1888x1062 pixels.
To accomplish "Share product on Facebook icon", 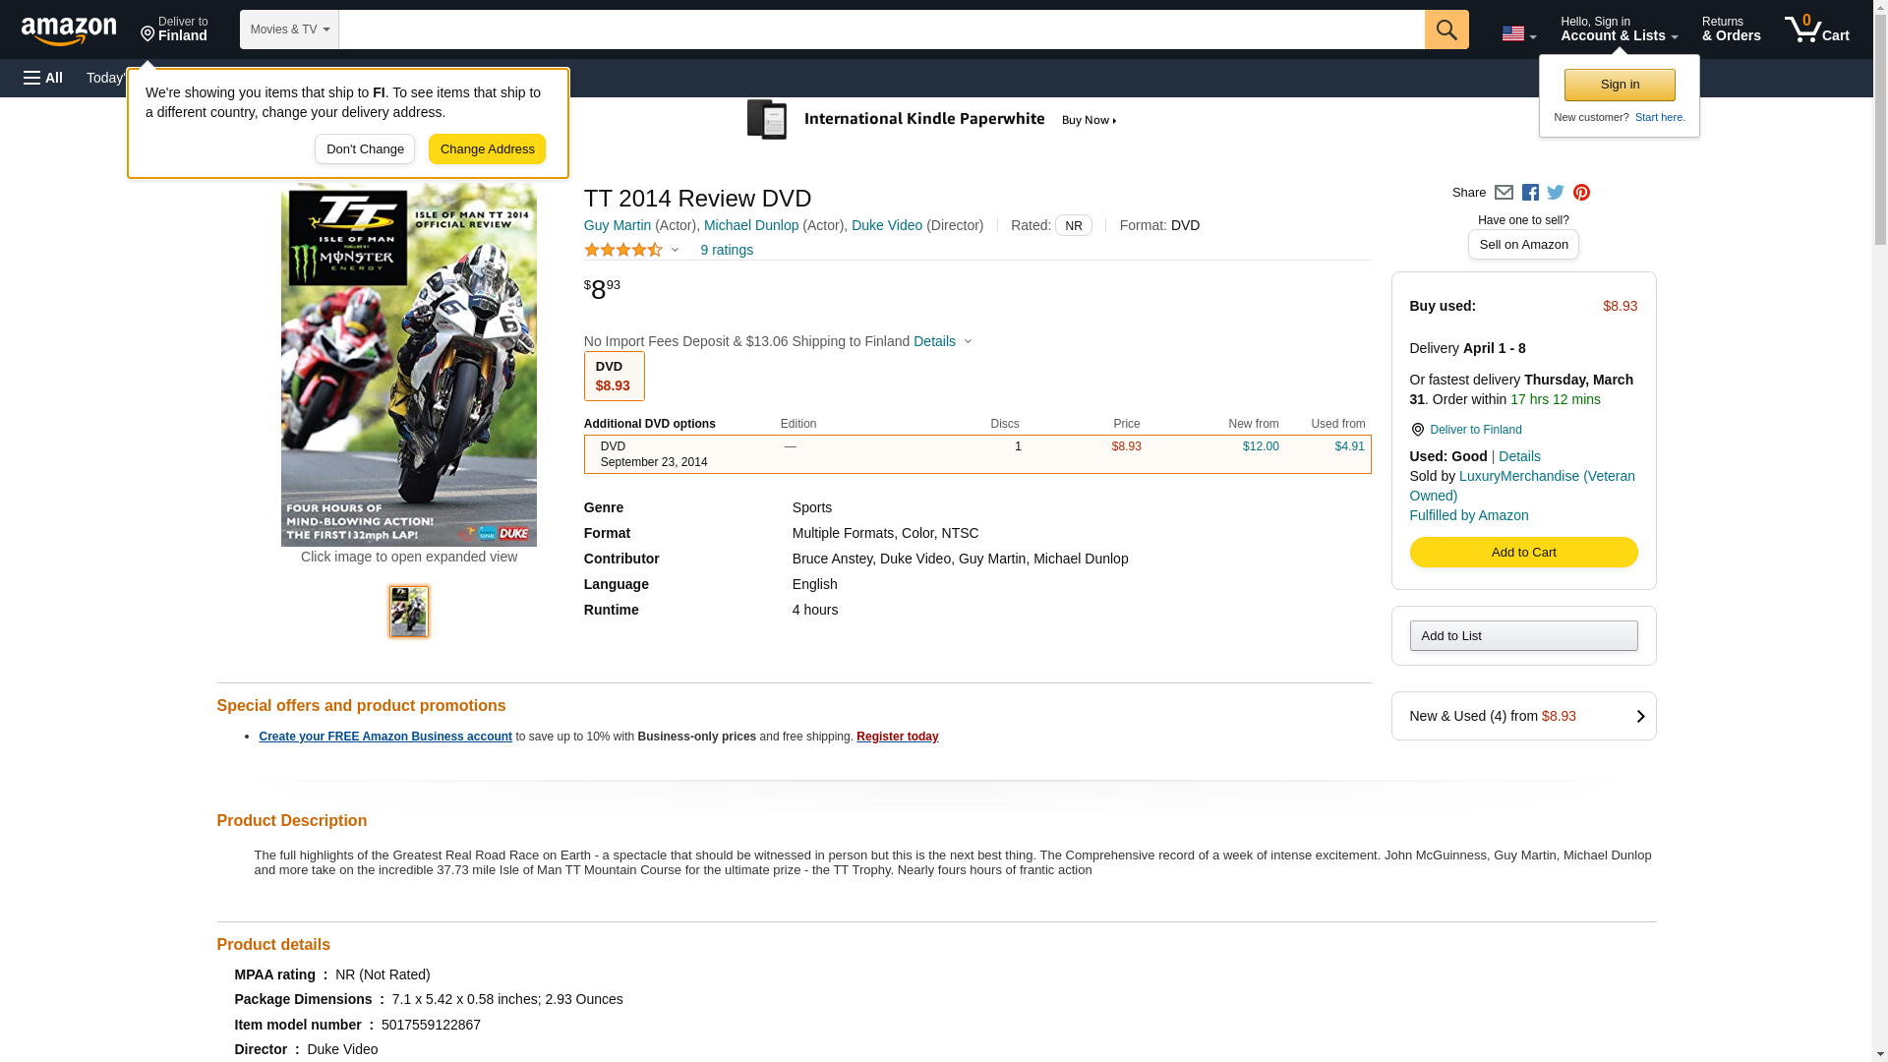I will tap(1530, 193).
